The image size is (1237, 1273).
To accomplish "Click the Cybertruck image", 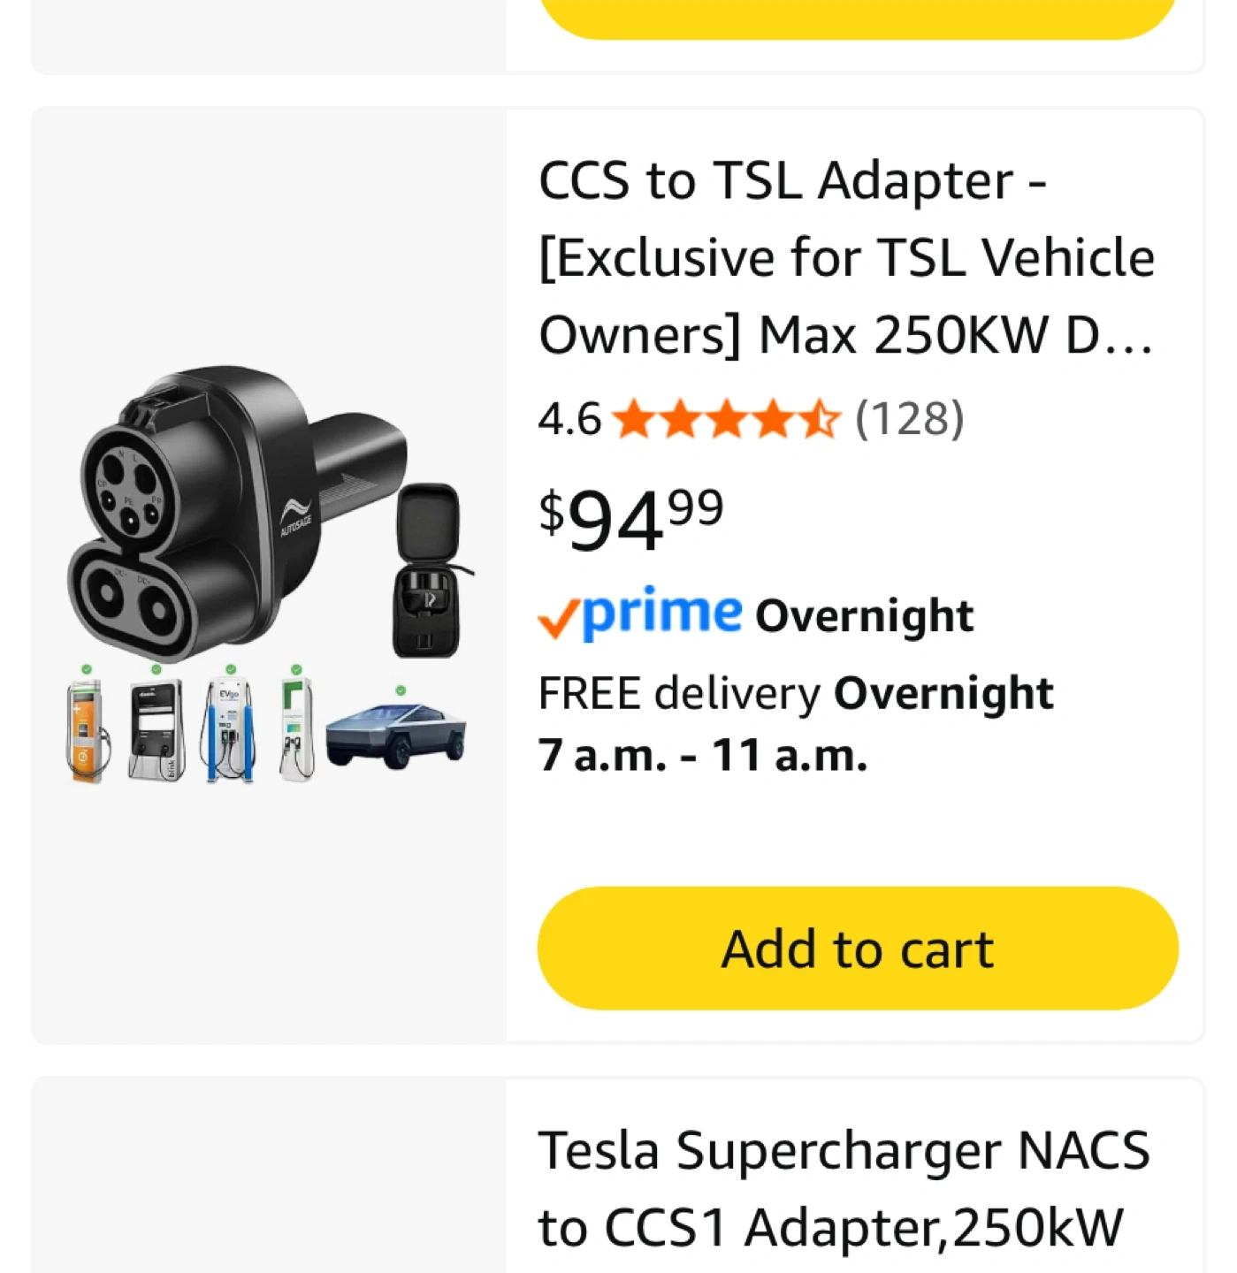I will coord(395,734).
